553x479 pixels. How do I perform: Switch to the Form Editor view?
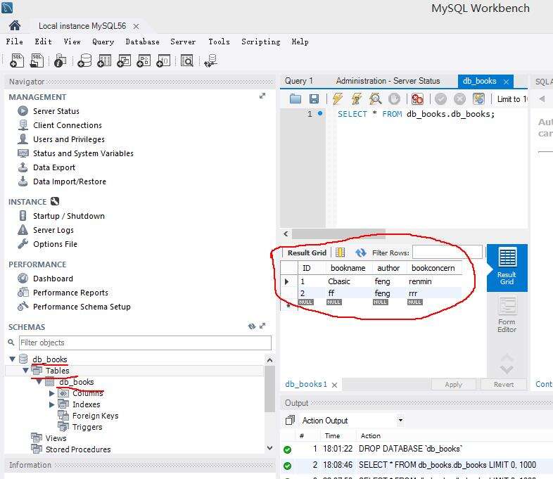coord(507,314)
